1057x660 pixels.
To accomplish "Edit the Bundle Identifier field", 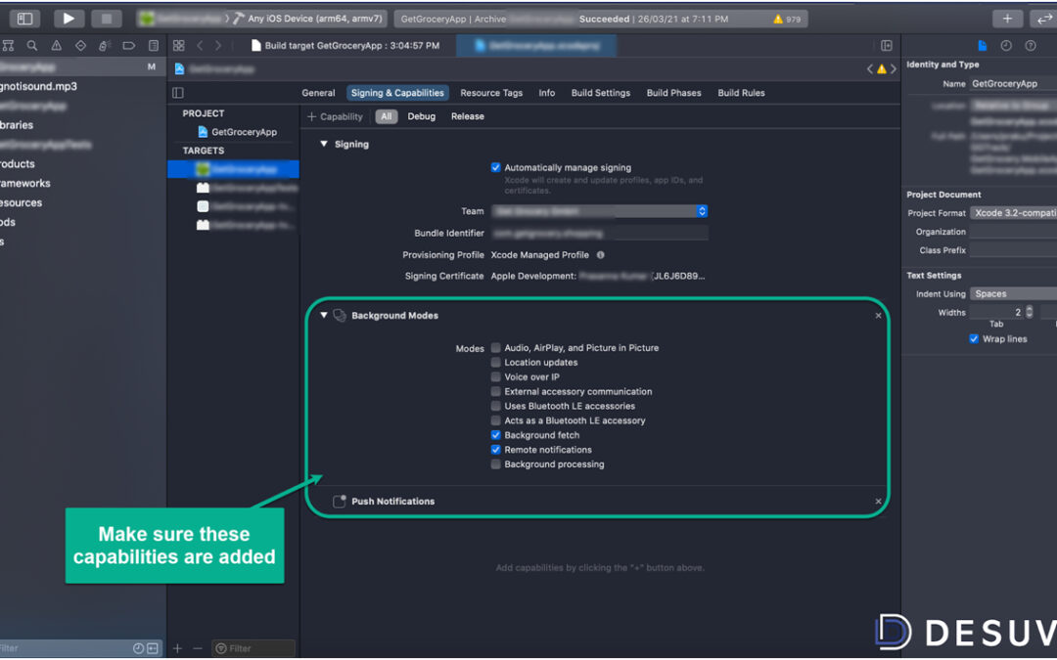I will [x=599, y=233].
